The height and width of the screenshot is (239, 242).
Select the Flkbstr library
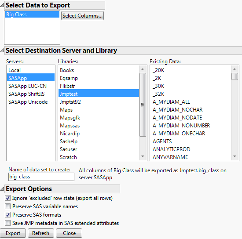[99, 86]
